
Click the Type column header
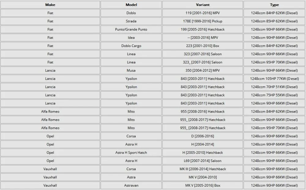pyautogui.click(x=274, y=5)
